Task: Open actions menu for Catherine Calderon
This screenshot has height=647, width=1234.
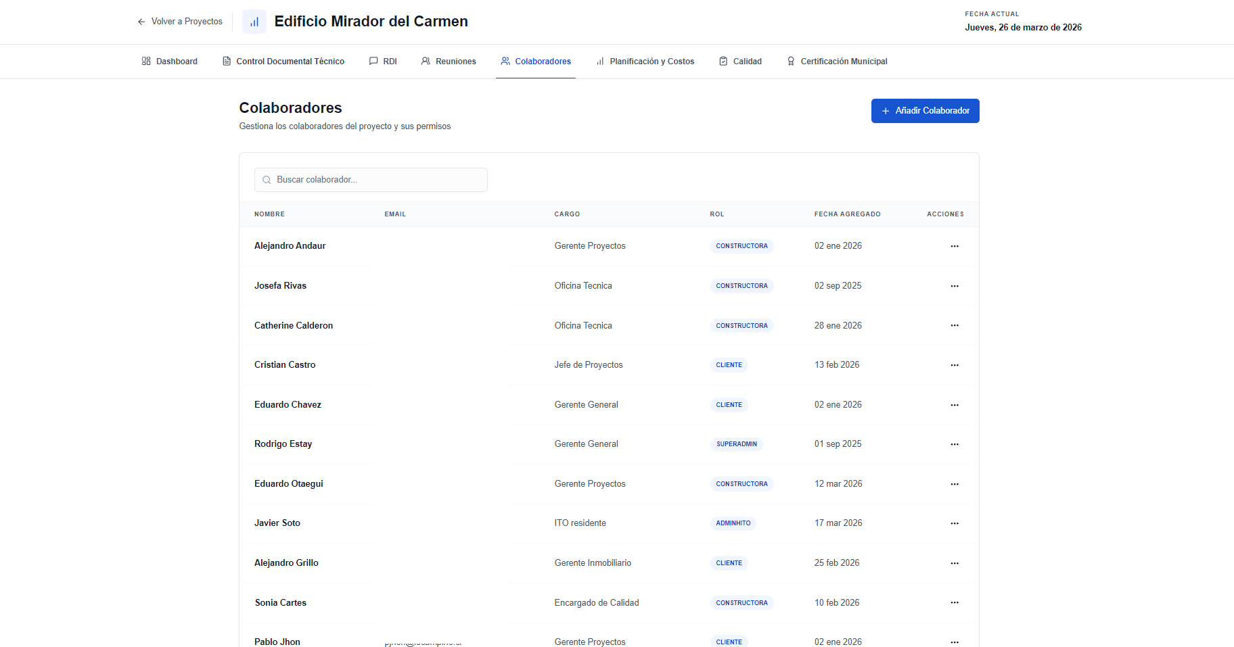Action: tap(955, 325)
